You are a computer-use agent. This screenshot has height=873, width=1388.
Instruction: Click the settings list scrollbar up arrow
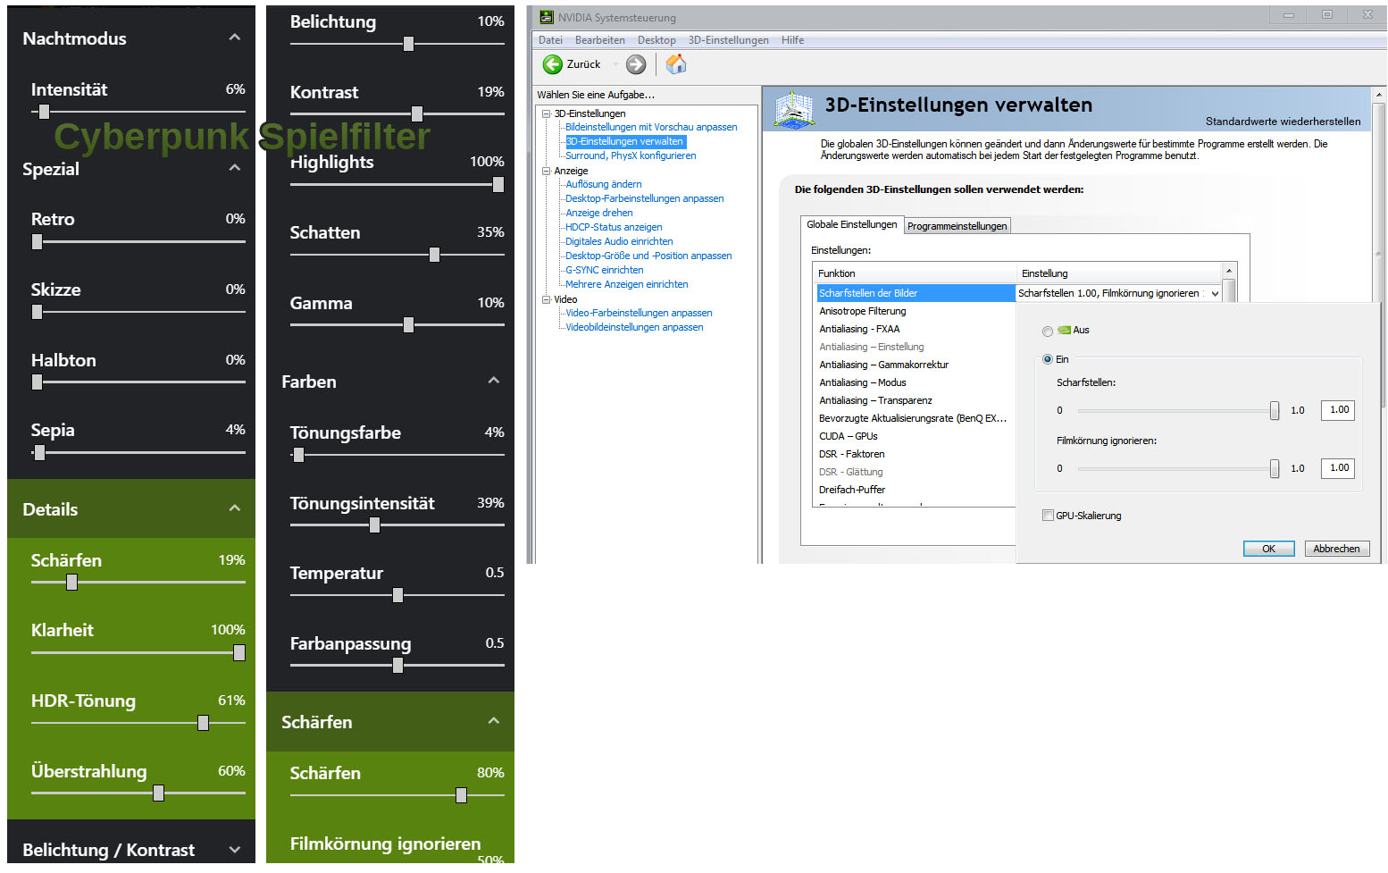1229,271
